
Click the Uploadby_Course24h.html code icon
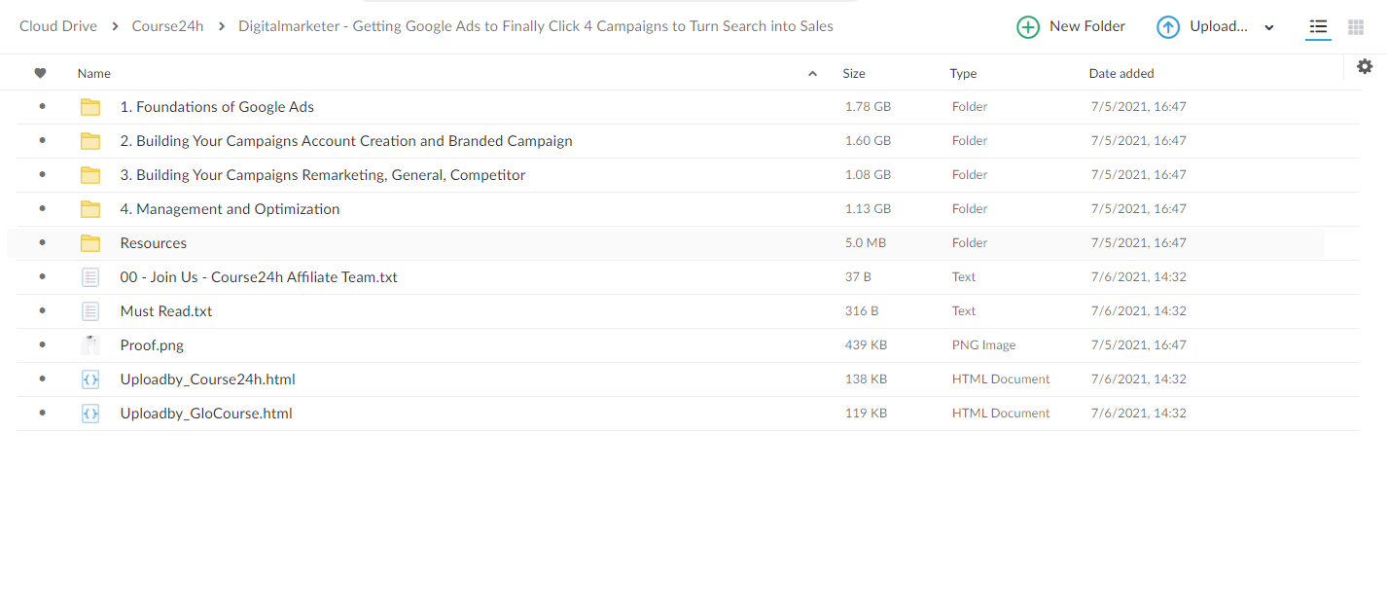coord(90,379)
